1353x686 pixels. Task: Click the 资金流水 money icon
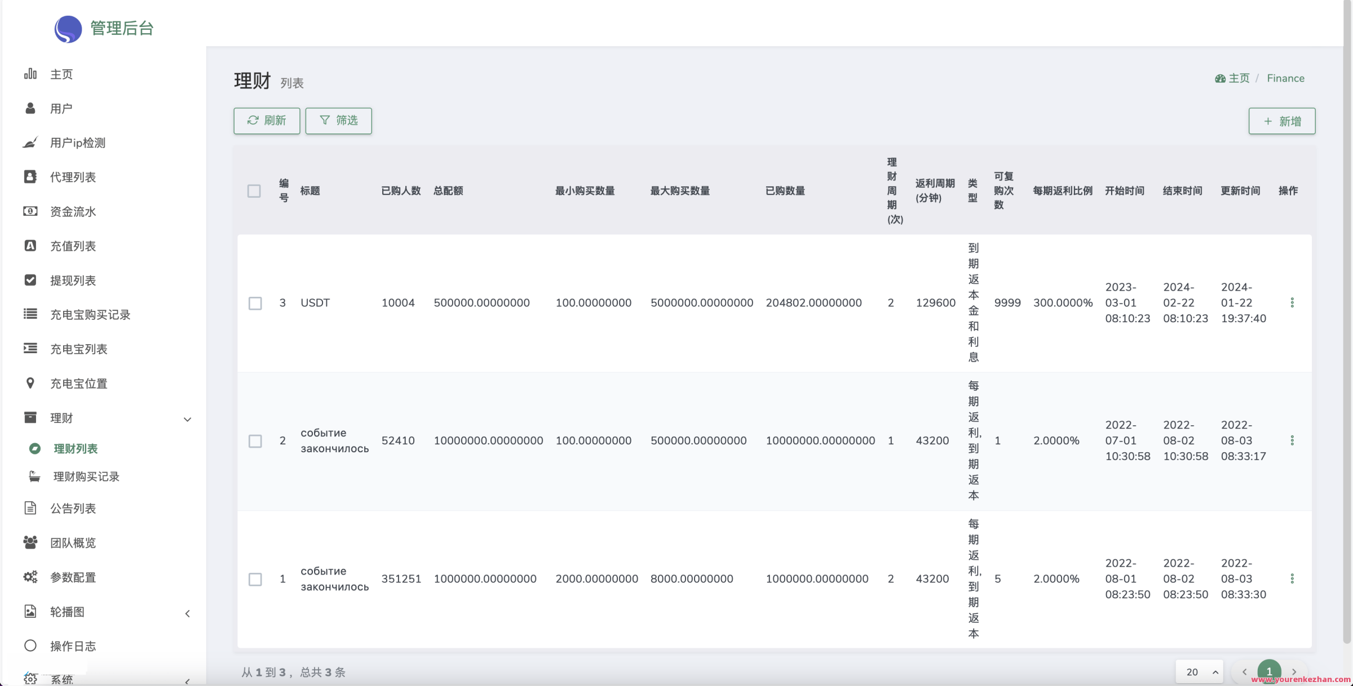tap(30, 211)
